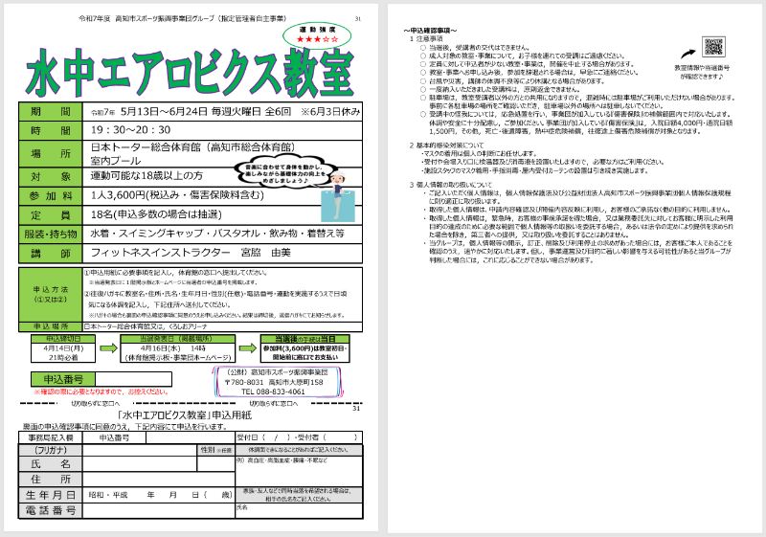Screen dimensions: 766x537
Task: Click the 申込締切日 box with 4月14日(月)
Action: pos(63,348)
